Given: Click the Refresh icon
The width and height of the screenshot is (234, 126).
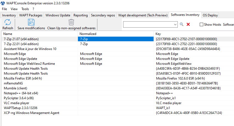Looking at the screenshot, I should click(8, 22).
